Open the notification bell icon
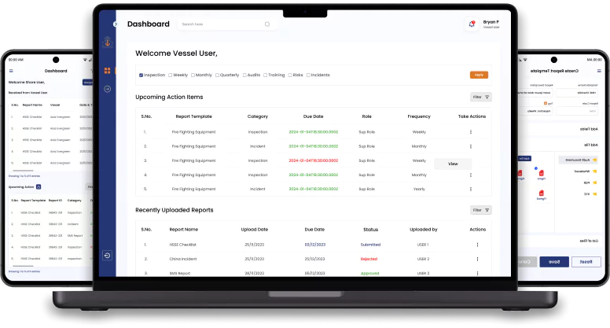 pos(472,24)
